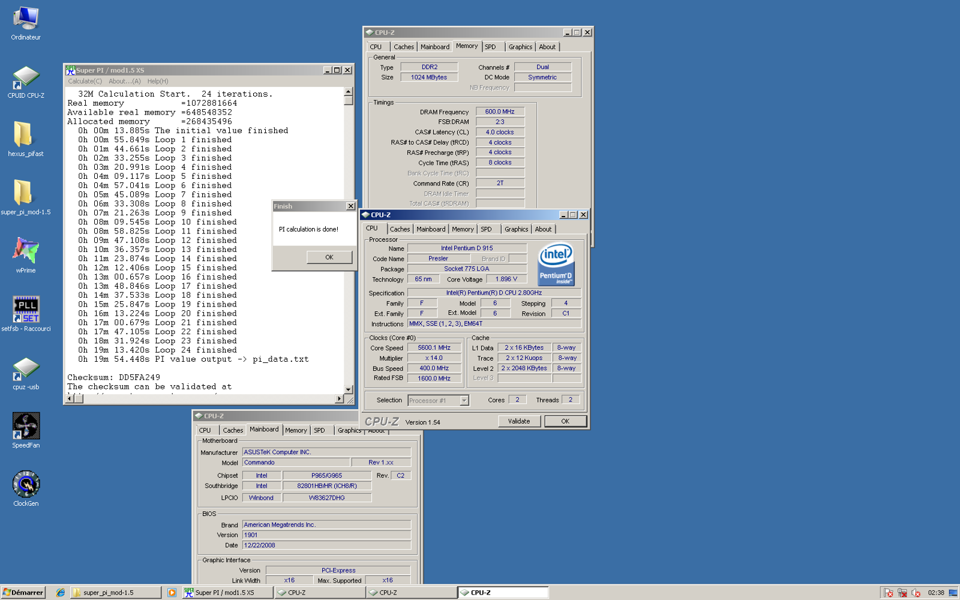Switch to Super PI / mod1.5 XS taskbar item

click(x=227, y=592)
